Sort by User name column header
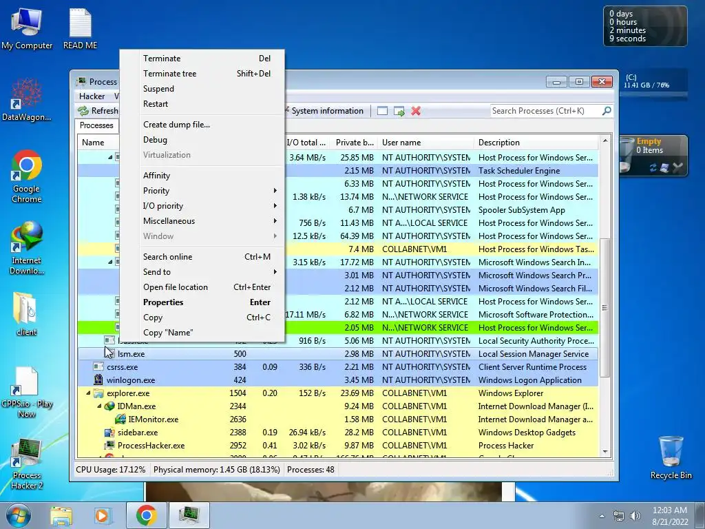 click(x=425, y=143)
